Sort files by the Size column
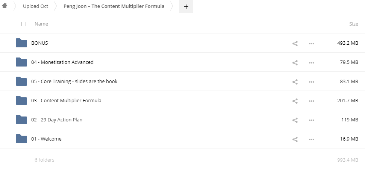This screenshot has width=365, height=174. (353, 24)
